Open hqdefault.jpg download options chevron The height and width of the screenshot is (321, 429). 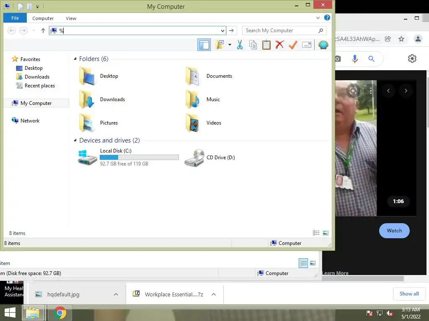[116, 294]
